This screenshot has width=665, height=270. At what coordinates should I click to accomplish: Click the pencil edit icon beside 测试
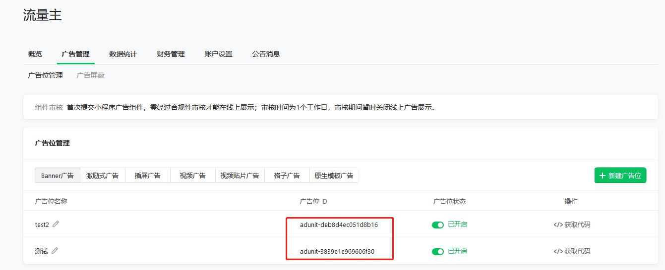[x=55, y=251]
